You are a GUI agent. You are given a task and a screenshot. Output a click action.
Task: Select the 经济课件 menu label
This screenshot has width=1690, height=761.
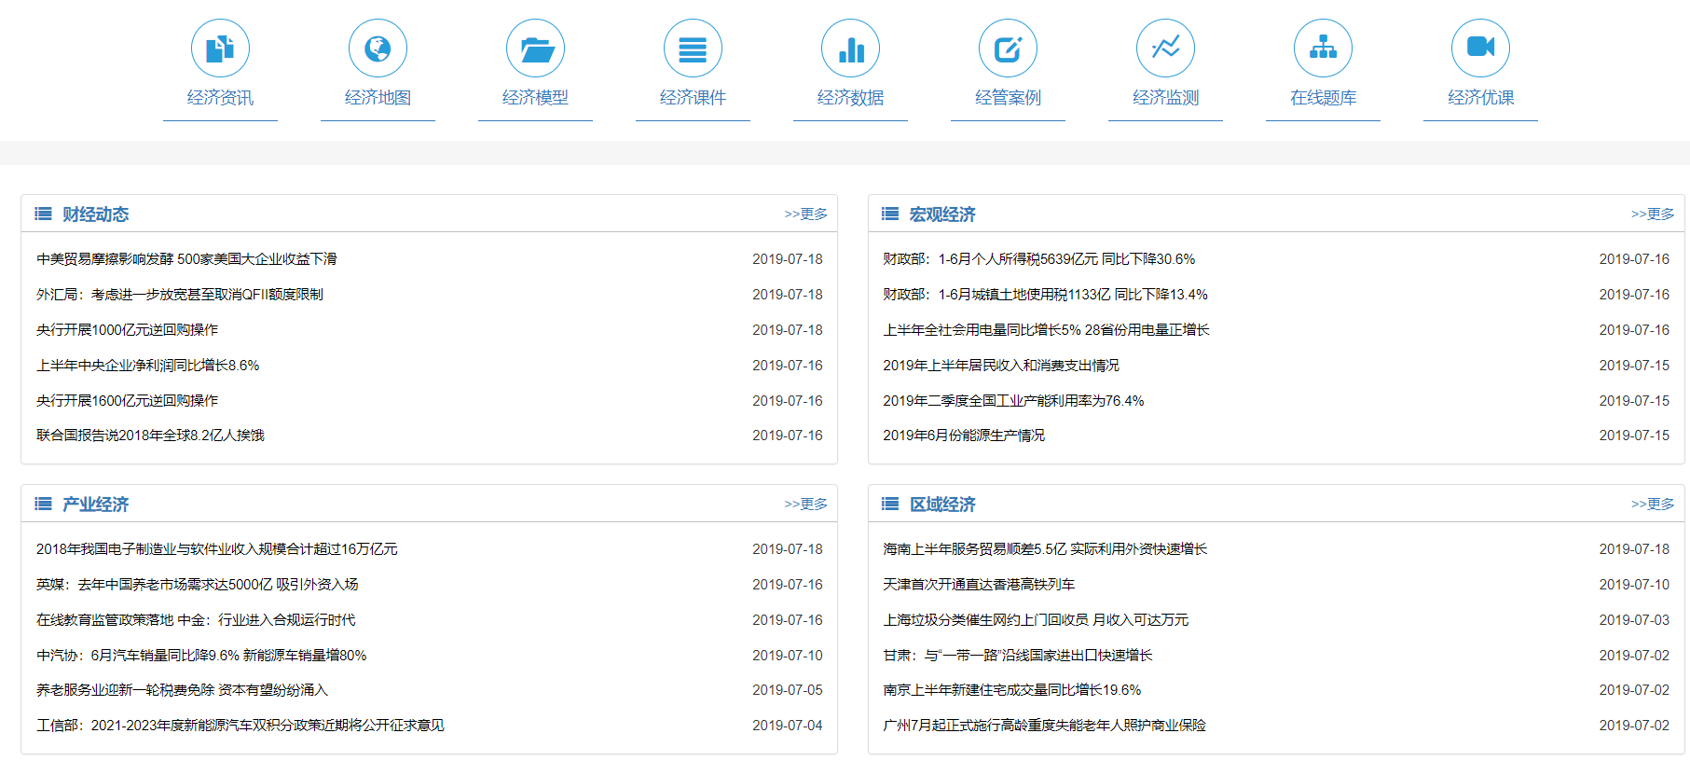(x=693, y=98)
